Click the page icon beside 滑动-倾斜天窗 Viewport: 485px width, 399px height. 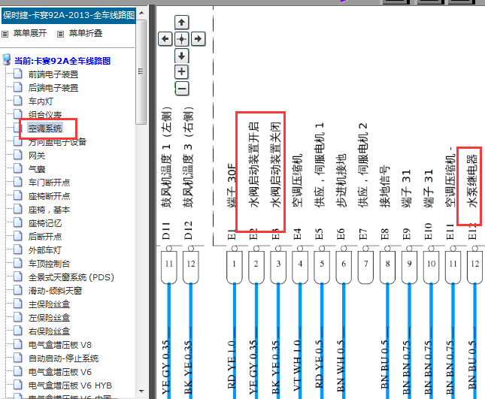click(x=18, y=290)
